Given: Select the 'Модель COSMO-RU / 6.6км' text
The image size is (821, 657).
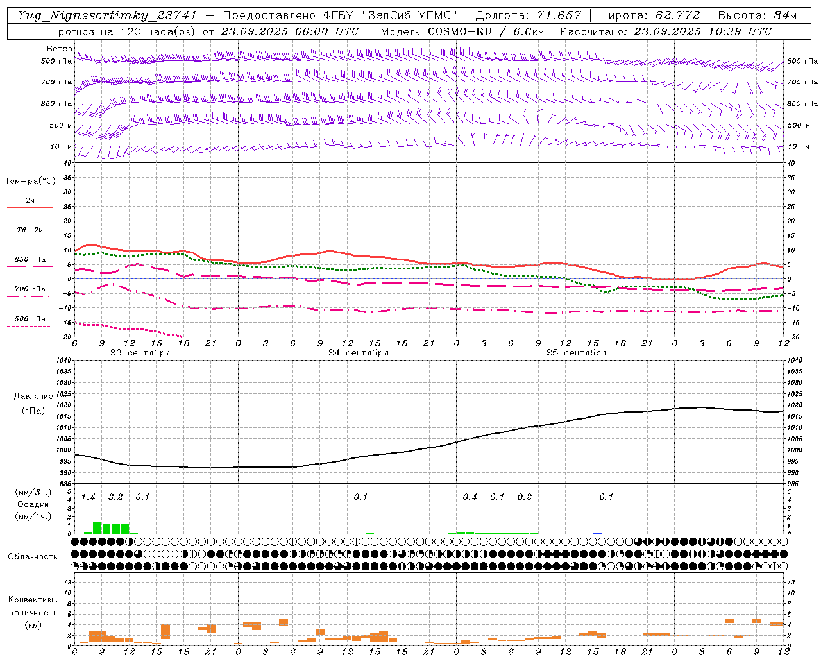Looking at the screenshot, I should coord(462,31).
